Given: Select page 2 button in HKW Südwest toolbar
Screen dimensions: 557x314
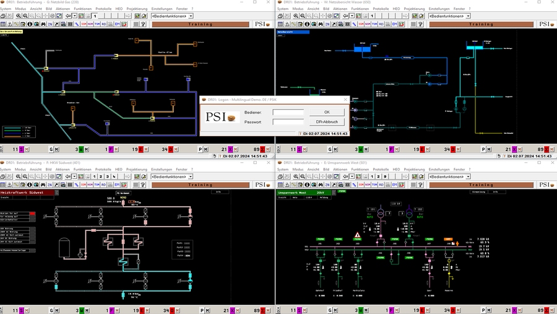Looking at the screenshot, I should click(101, 177).
